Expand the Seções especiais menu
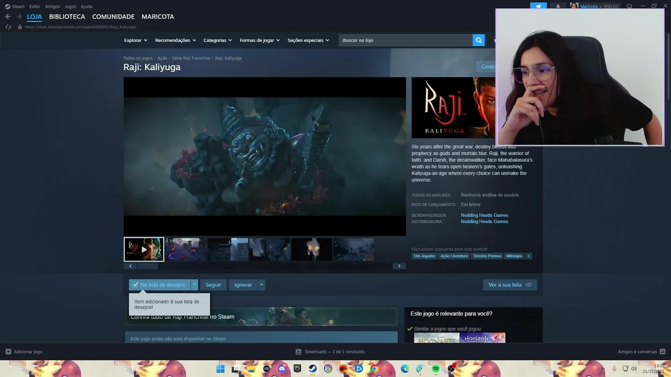The height and width of the screenshot is (377, 671). pos(309,40)
